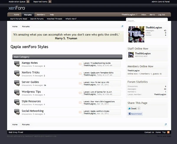Click Home in bottom breadcrumb
The height and width of the screenshot is (144, 177).
[15, 125]
